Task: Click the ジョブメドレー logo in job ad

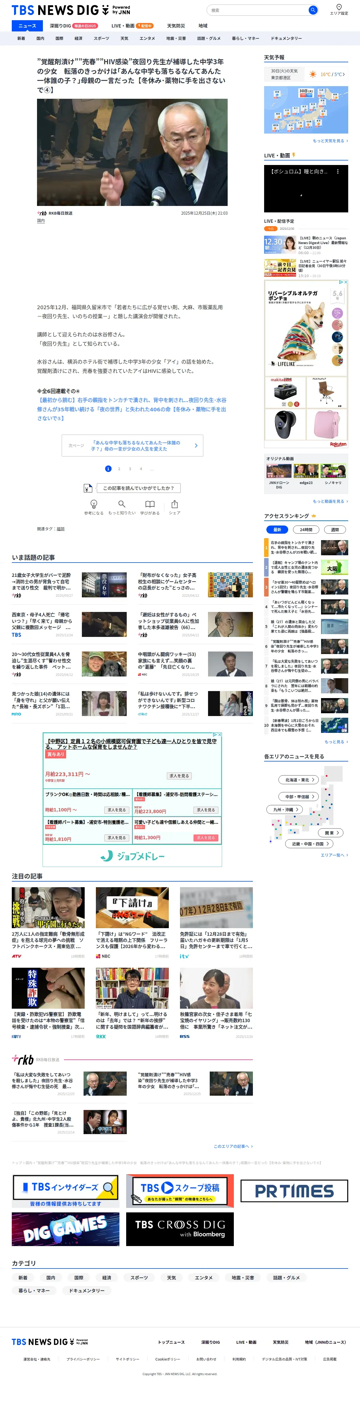Action: click(133, 856)
